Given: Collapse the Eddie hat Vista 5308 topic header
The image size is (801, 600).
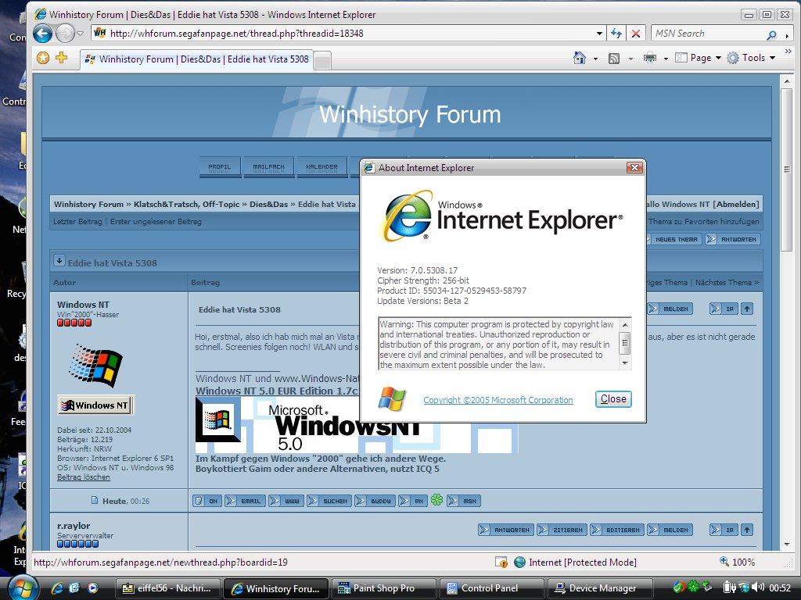Looking at the screenshot, I should tap(60, 259).
